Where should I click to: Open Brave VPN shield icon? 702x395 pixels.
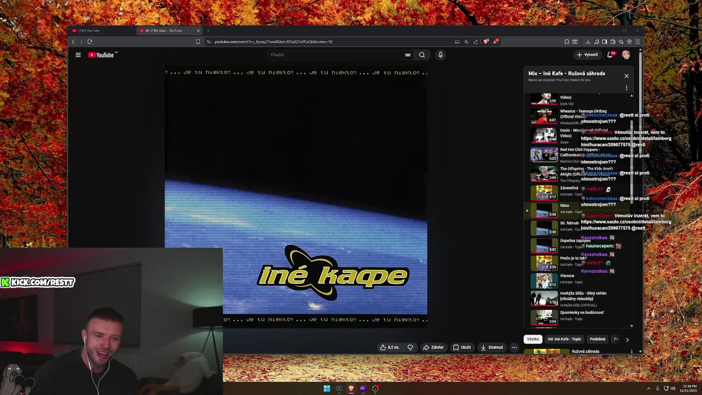629,42
